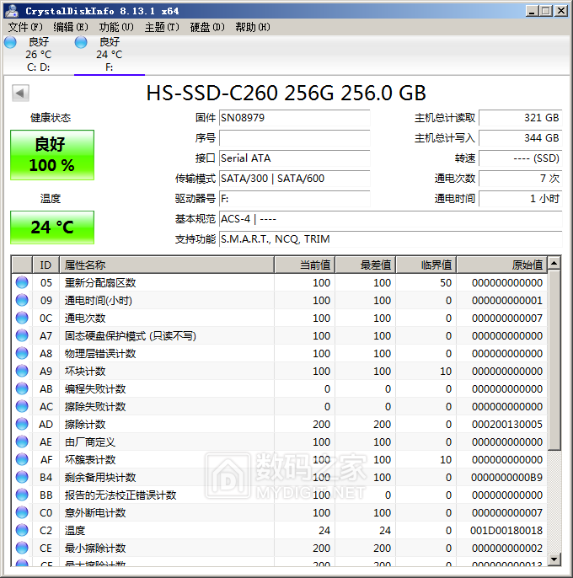Image resolution: width=573 pixels, height=578 pixels.
Task: Click the standard field ACS-4
Action: pyautogui.click(x=390, y=219)
